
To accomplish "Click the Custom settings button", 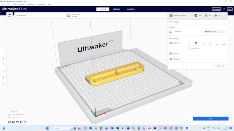I will pos(220,66).
